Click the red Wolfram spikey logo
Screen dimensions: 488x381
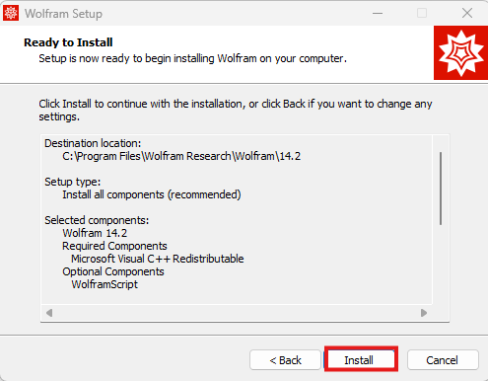tap(460, 52)
